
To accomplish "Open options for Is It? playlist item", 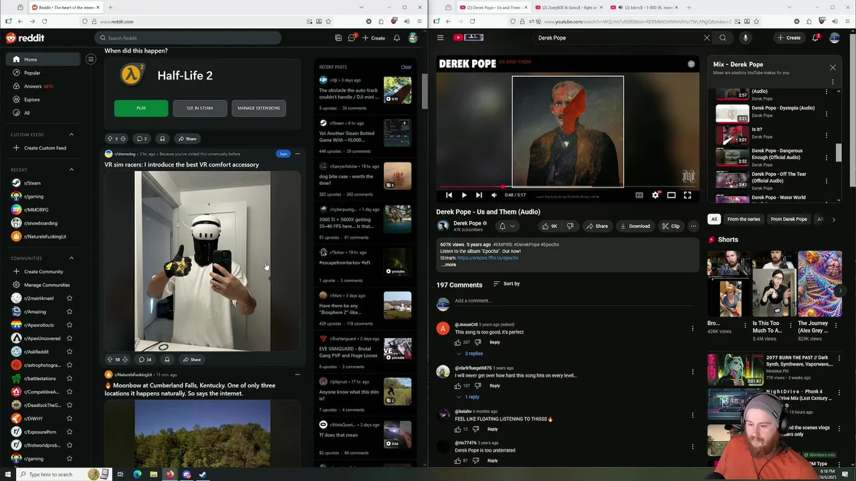I will (x=827, y=135).
